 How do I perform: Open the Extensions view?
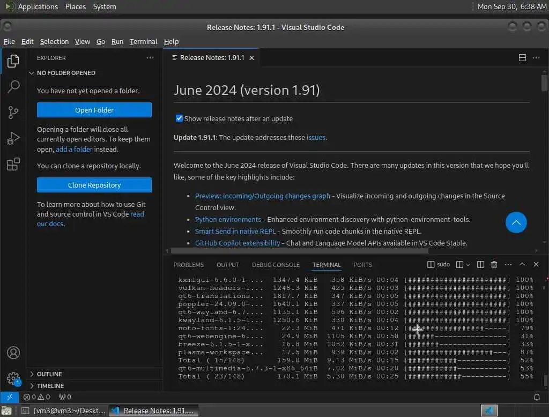pyautogui.click(x=13, y=164)
